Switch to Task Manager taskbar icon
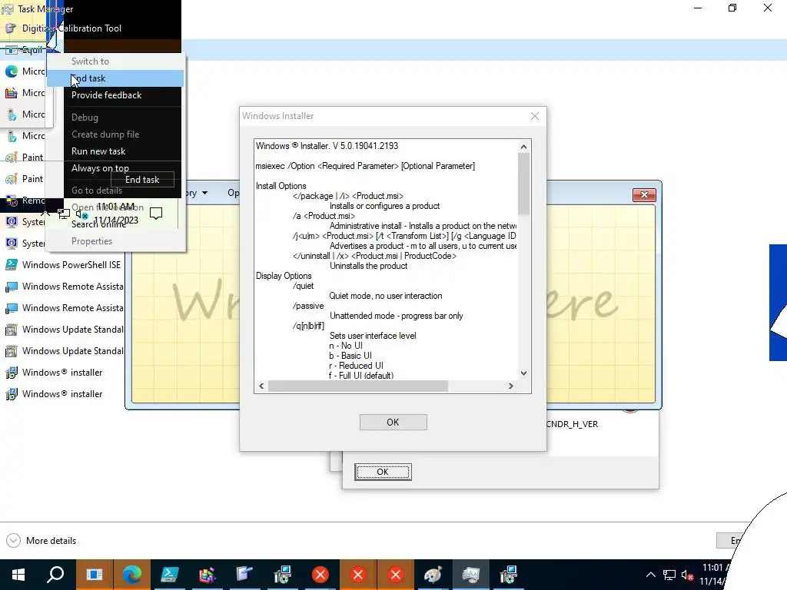This screenshot has width=787, height=590. (x=471, y=575)
